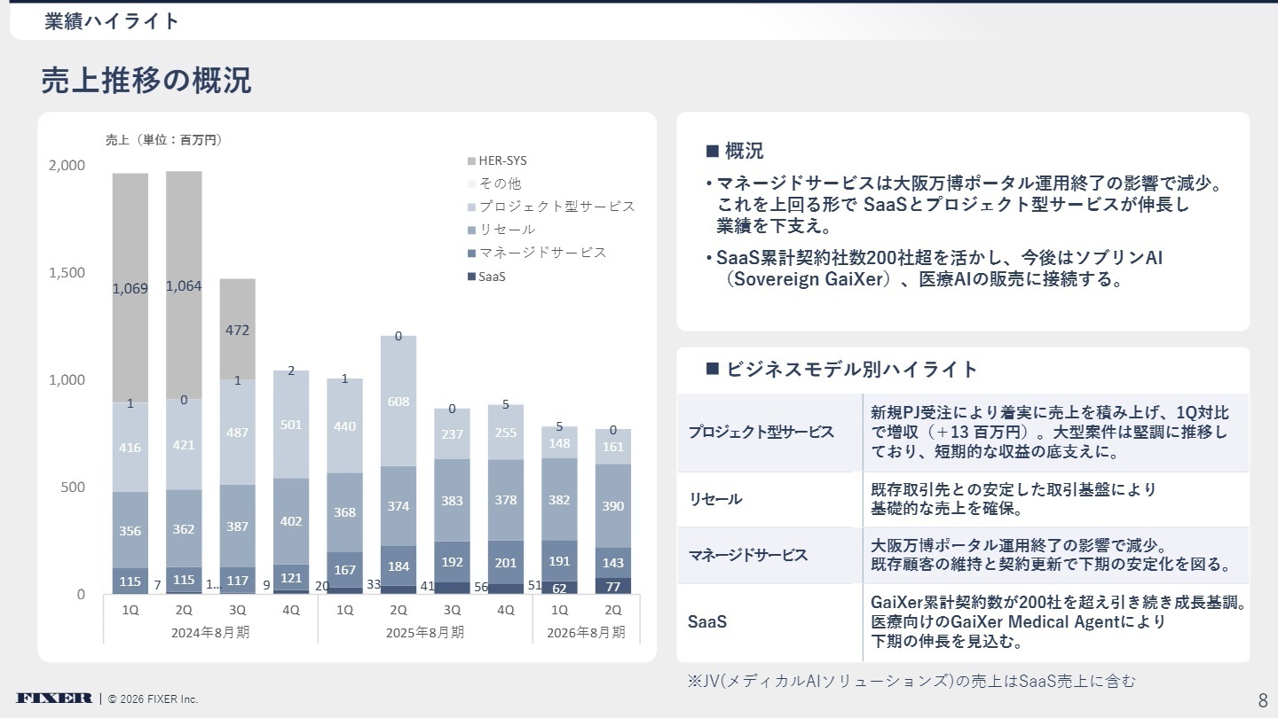Click the 356 resale bar value
Image resolution: width=1278 pixels, height=718 pixels.
[x=130, y=532]
